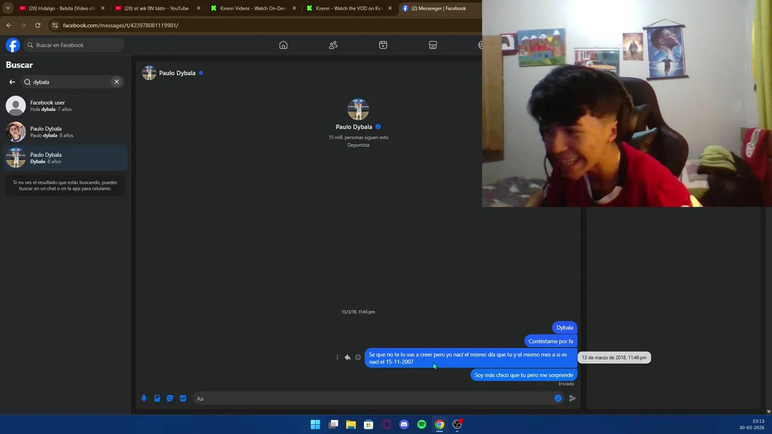Close the 'Kirenn Videos' tab
This screenshot has width=772, height=434.
click(x=294, y=8)
